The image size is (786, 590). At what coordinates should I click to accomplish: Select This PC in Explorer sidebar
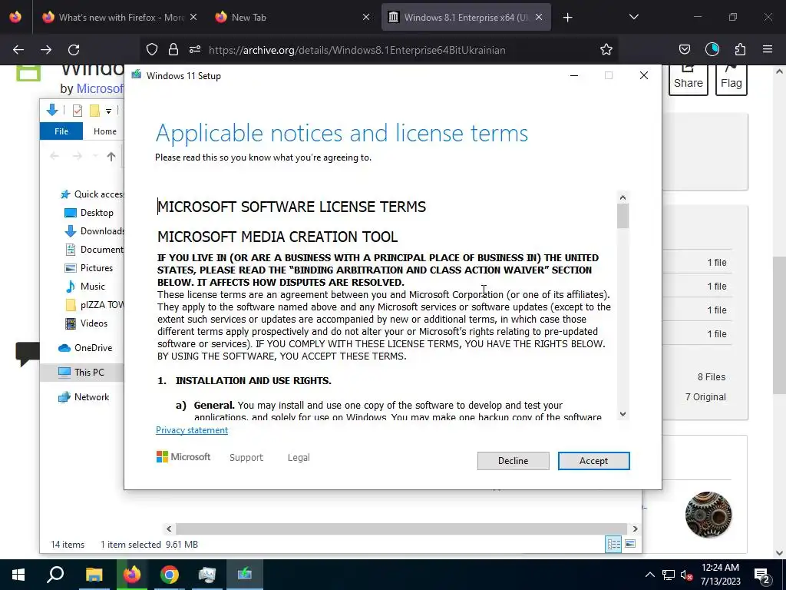81,373
